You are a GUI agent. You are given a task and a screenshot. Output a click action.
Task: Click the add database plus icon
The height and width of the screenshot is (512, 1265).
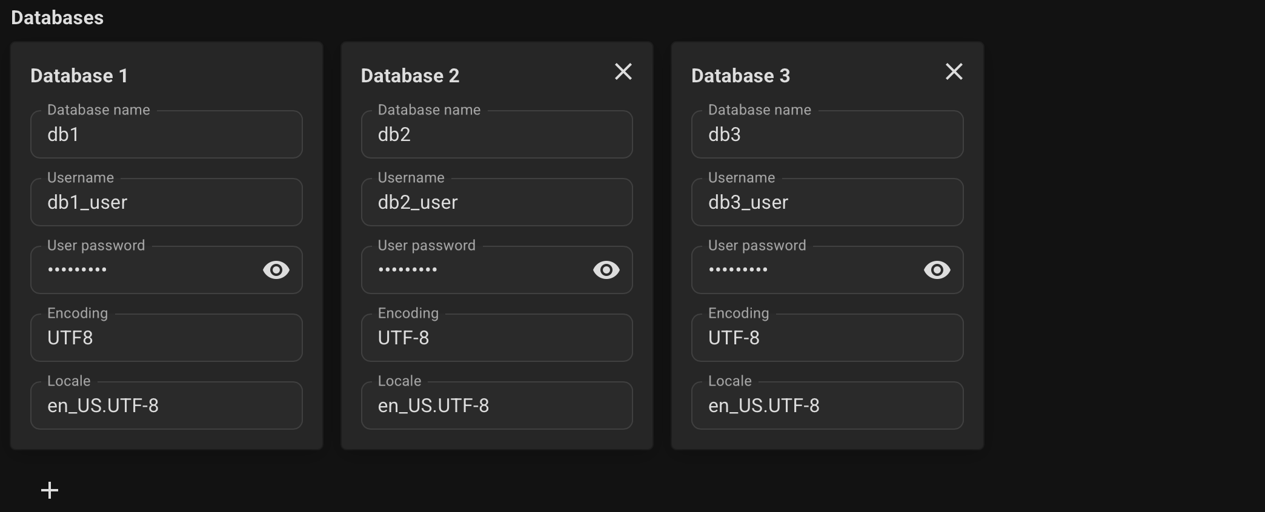pos(49,490)
